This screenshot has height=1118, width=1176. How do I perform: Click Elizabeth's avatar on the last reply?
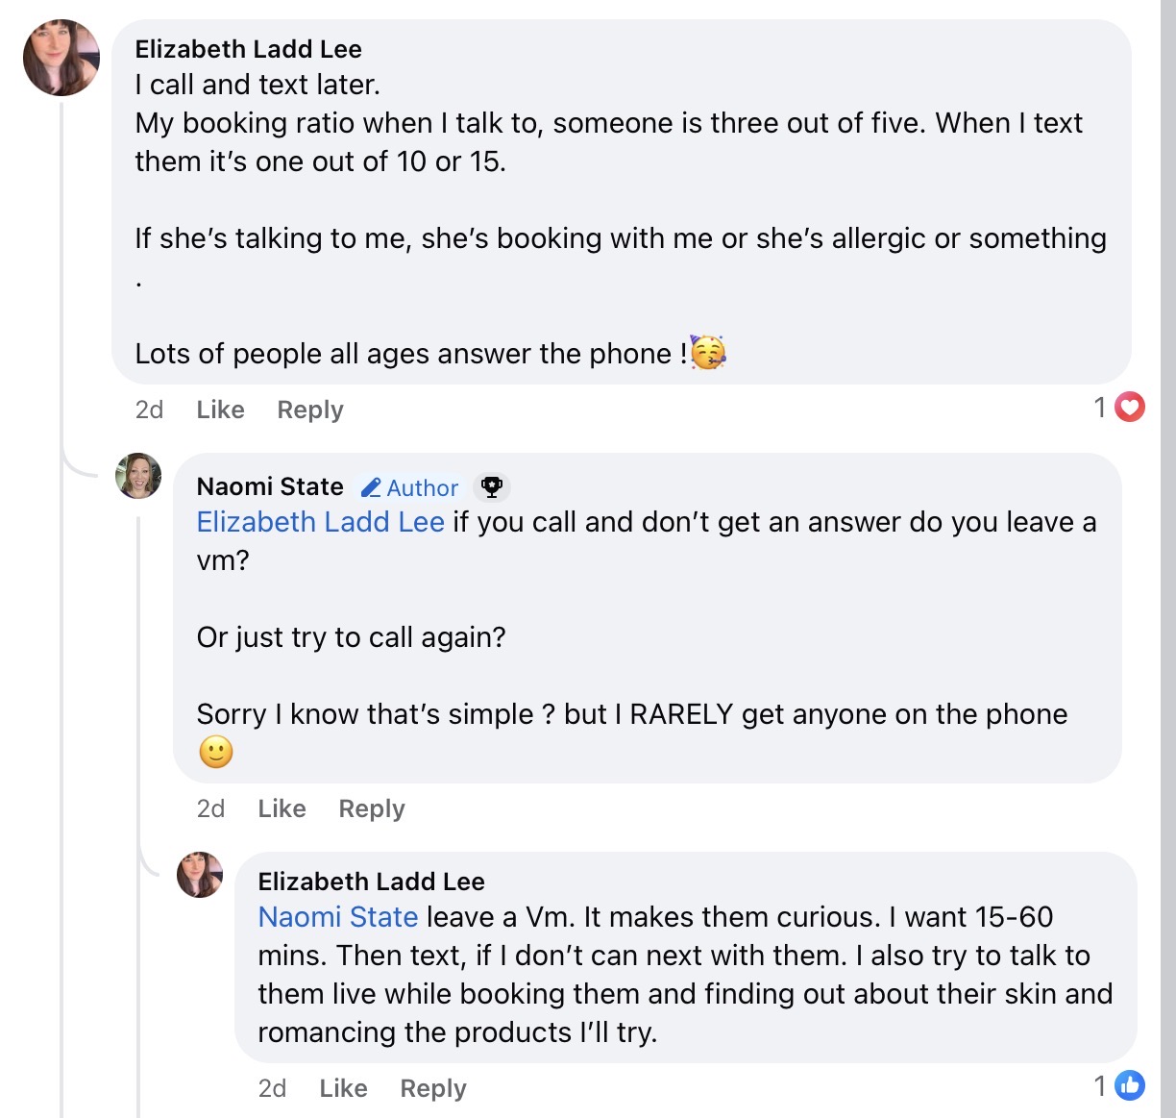200,875
